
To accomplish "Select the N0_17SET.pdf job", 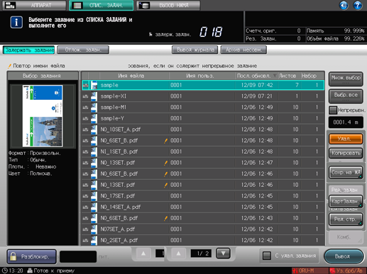I will click(x=203, y=196).
